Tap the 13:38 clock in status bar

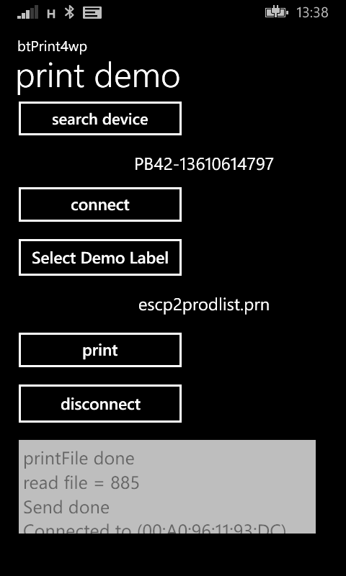312,13
